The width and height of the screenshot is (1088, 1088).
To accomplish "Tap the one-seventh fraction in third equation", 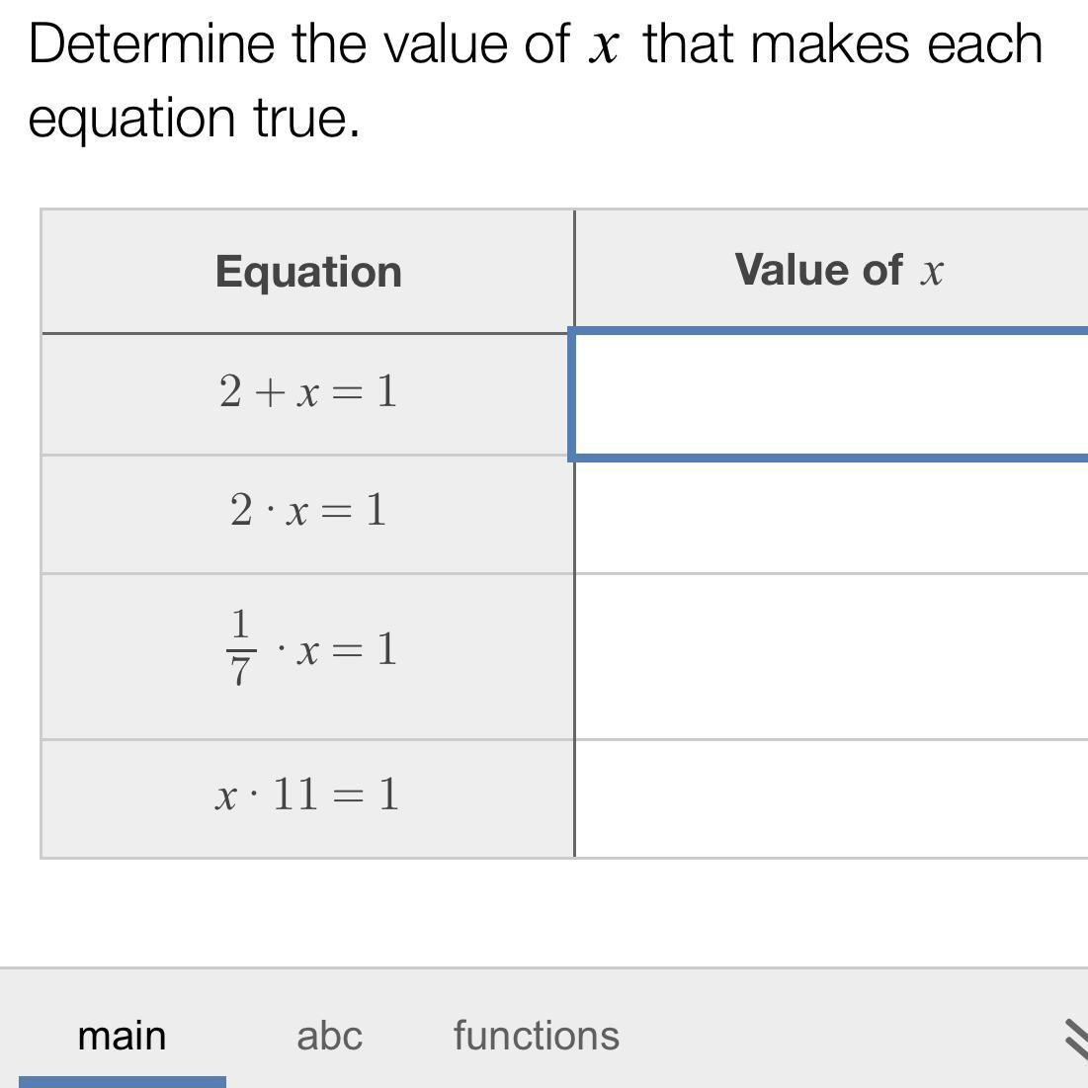I will point(240,647).
